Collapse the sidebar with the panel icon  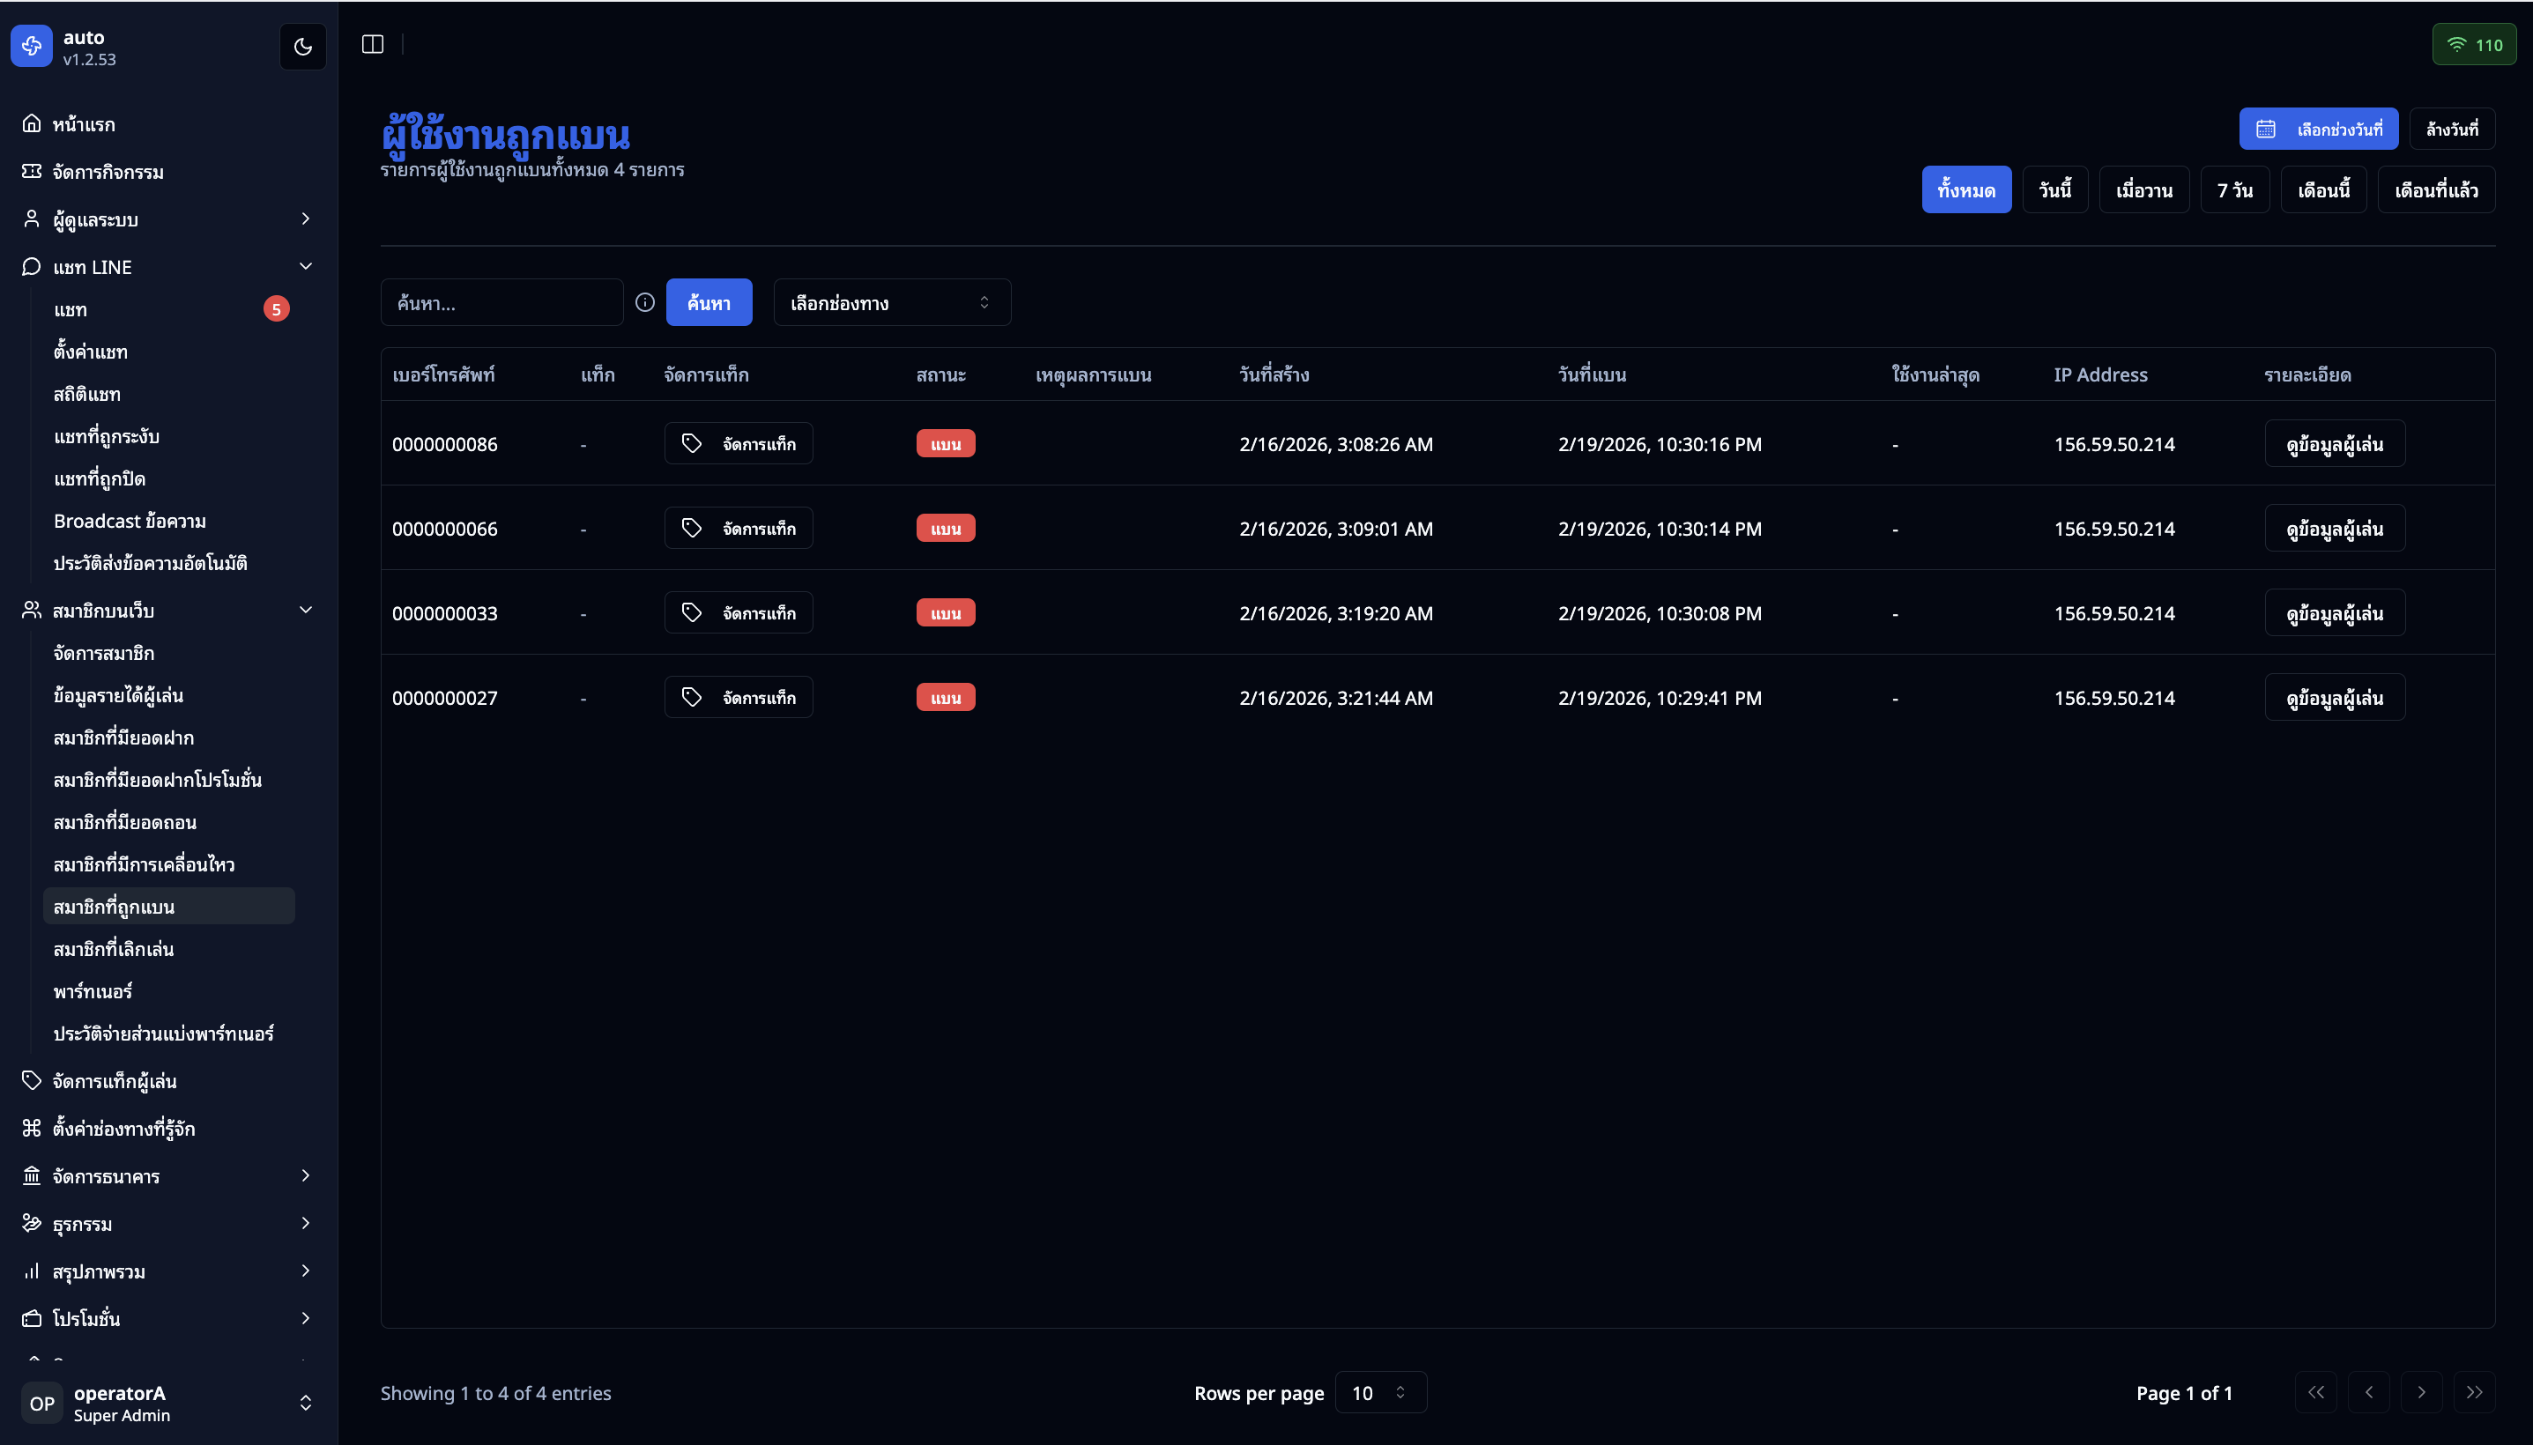pyautogui.click(x=372, y=45)
